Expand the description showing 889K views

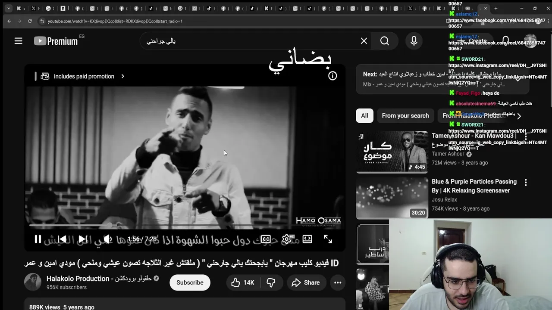point(185,304)
